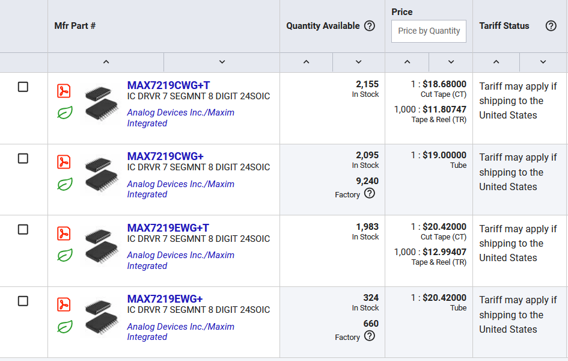Click the Mfr Part # column header
568x361 pixels.
75,26
